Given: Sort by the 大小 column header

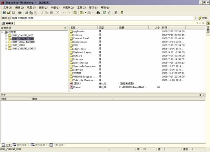Looking at the screenshot, I should coord(155,28).
